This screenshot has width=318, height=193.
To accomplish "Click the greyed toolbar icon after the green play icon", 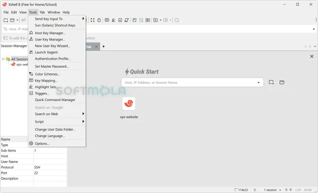I will pyautogui.click(x=141, y=20).
